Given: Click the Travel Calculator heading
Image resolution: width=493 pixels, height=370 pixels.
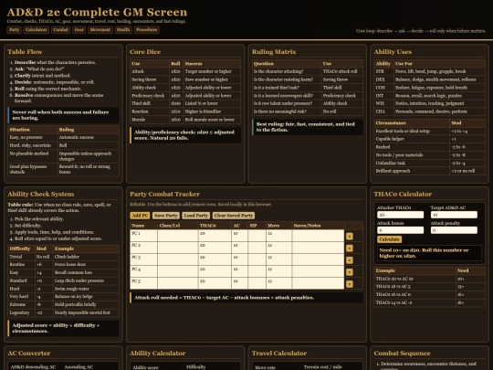Looking at the screenshot, I should tap(279, 354).
